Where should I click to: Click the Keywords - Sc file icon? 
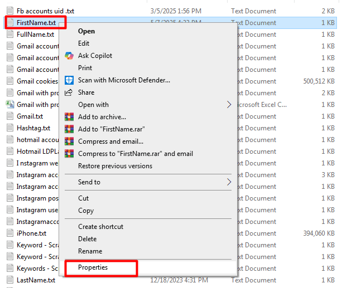click(10, 268)
